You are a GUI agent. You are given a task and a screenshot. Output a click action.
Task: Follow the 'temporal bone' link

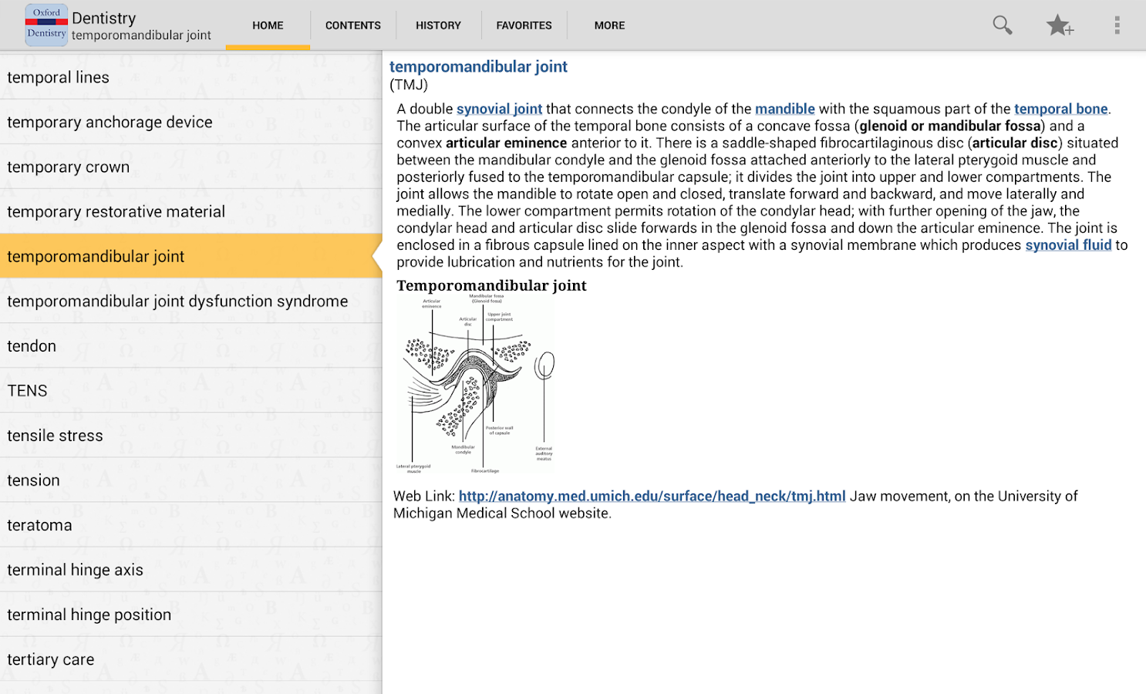coord(1061,109)
